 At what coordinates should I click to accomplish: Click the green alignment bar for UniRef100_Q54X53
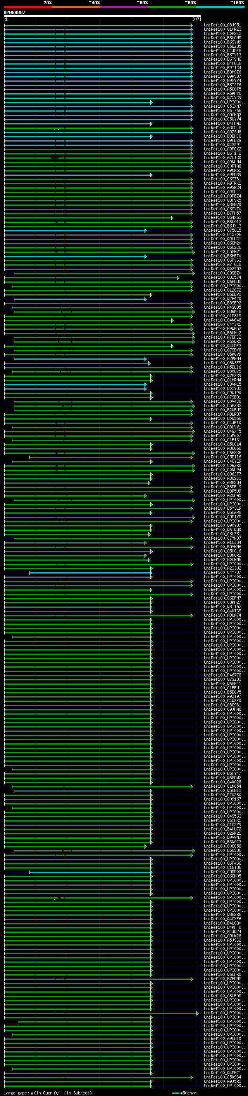[x=88, y=218]
